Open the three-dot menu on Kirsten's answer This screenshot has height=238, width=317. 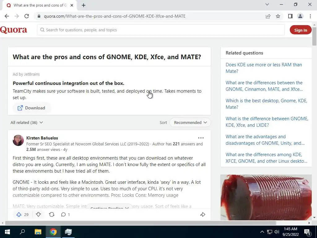(x=201, y=138)
